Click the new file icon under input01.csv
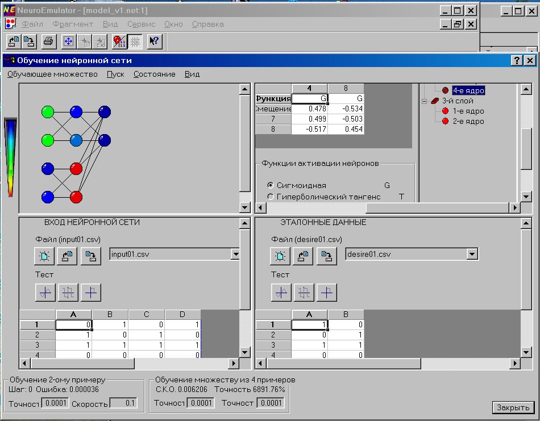Viewport: 540px width, 421px height. click(44, 256)
